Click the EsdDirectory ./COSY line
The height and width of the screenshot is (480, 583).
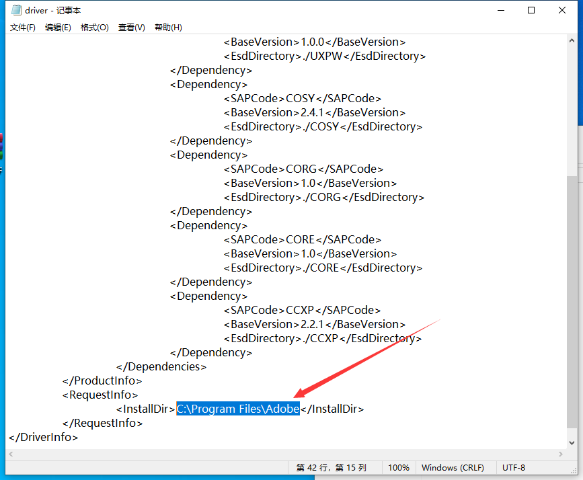[x=323, y=126]
